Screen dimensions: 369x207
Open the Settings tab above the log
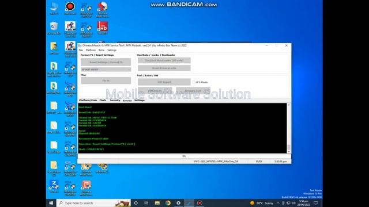pyautogui.click(x=140, y=100)
